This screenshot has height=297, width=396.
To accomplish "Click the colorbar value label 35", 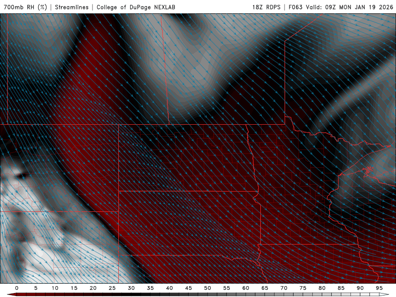I will point(150,288).
